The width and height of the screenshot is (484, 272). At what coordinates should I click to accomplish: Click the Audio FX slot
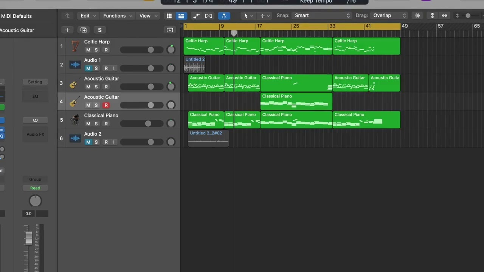coord(35,134)
